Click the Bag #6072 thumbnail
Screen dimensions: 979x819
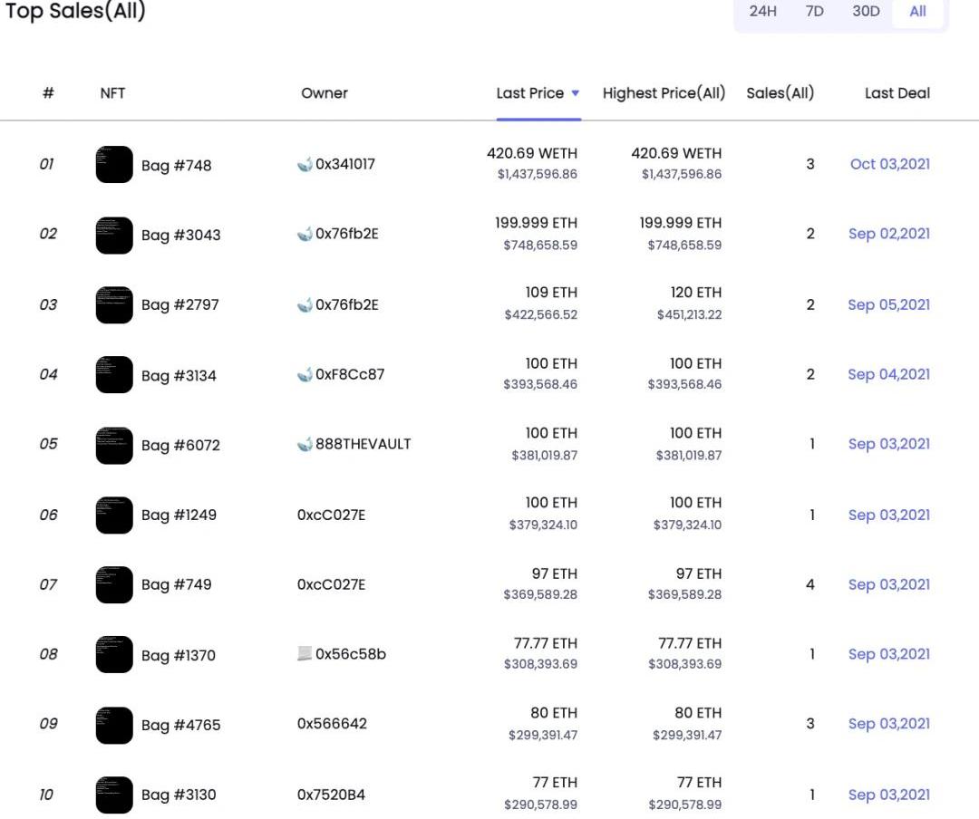pyautogui.click(x=114, y=445)
